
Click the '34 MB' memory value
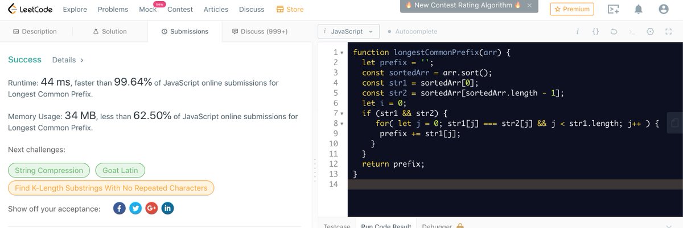tap(80, 116)
